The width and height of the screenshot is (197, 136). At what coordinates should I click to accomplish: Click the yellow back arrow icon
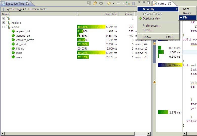tap(109, 3)
